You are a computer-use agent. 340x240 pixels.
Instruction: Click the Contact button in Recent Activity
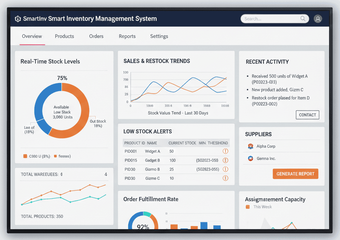(x=307, y=114)
